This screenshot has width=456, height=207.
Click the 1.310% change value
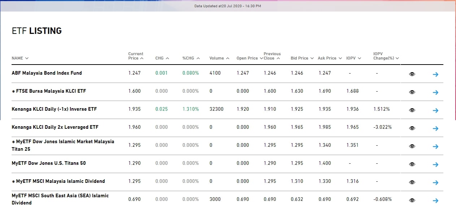coord(191,109)
